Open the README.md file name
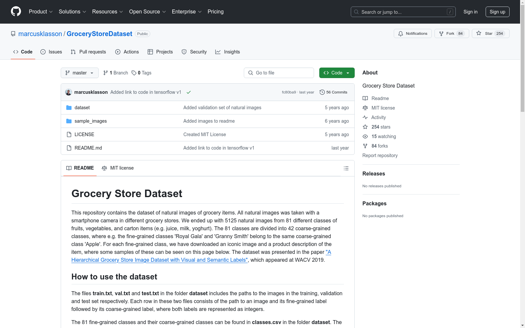This screenshot has height=328, width=525. click(88, 148)
